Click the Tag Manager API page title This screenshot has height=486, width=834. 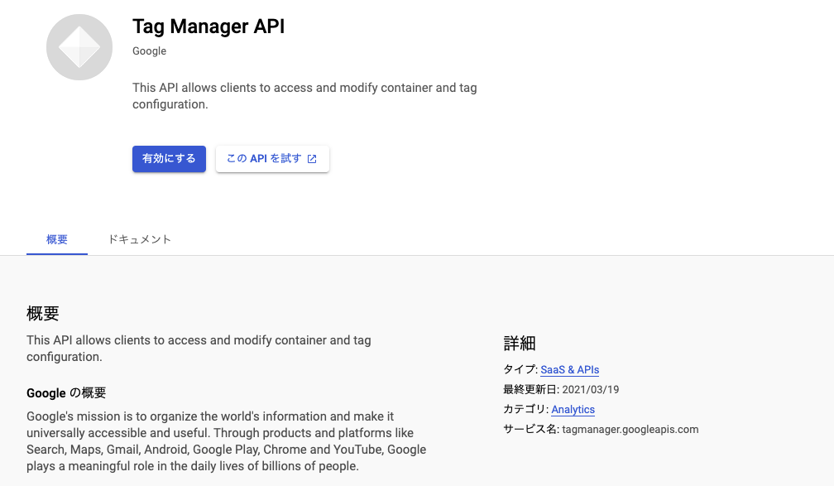(208, 26)
